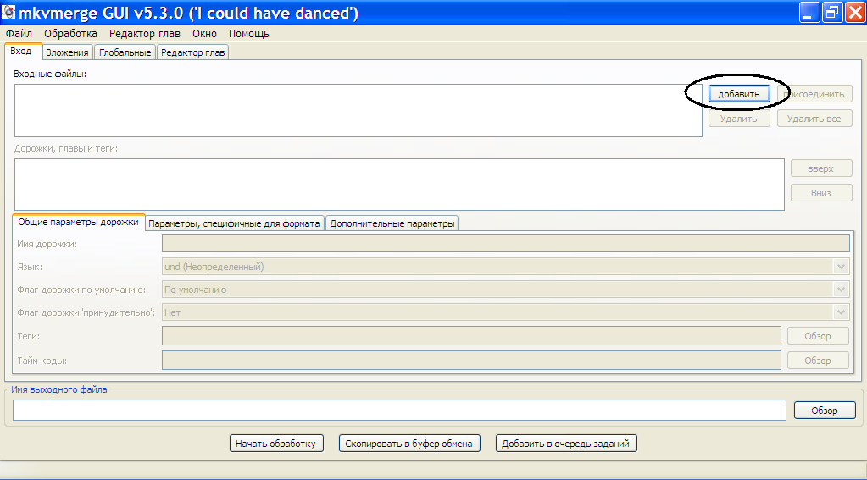The width and height of the screenshot is (867, 480).
Task: Click Скопировать в буфер обмена button
Action: tap(408, 444)
